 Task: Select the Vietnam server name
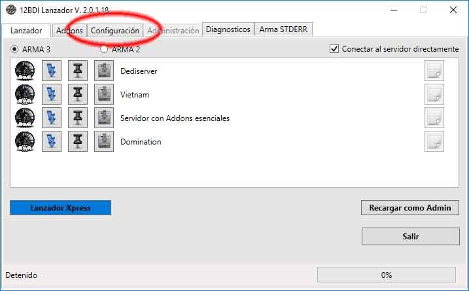(x=135, y=95)
